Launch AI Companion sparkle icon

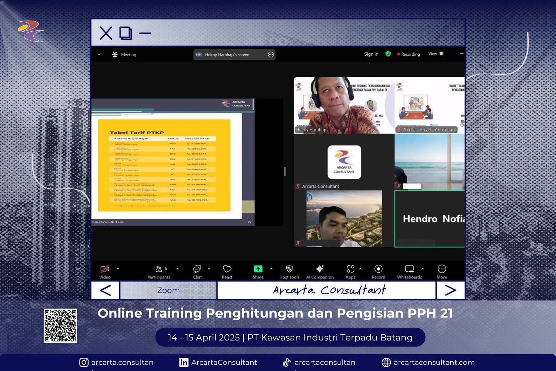pyautogui.click(x=320, y=269)
